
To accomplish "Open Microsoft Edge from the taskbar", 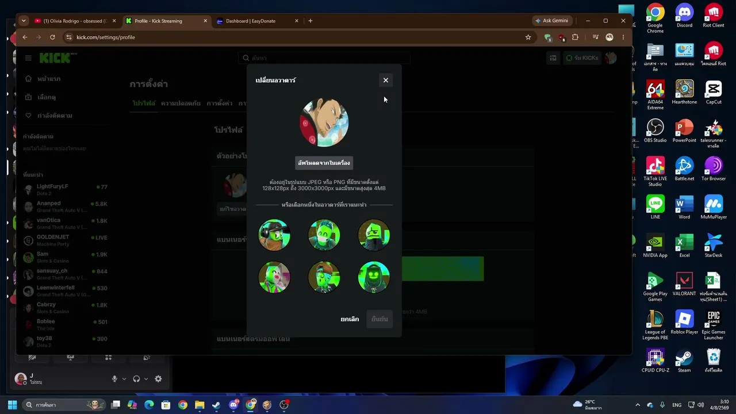I will click(x=149, y=405).
